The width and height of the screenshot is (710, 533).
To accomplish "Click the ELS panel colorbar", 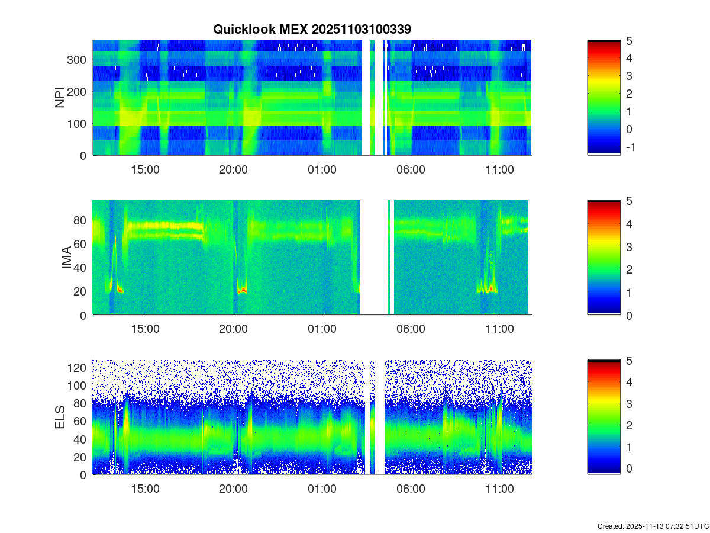I will [603, 418].
